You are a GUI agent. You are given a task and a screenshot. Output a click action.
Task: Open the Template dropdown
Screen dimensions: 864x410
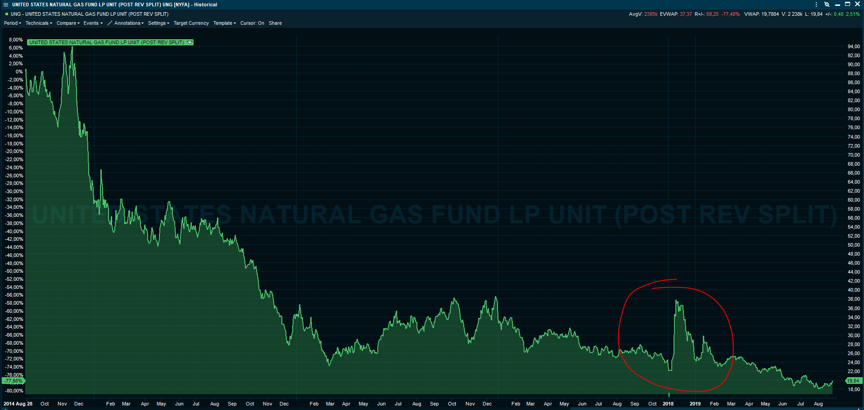point(225,23)
